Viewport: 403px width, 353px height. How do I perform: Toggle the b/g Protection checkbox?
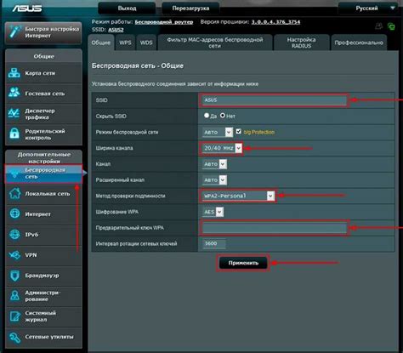(238, 131)
